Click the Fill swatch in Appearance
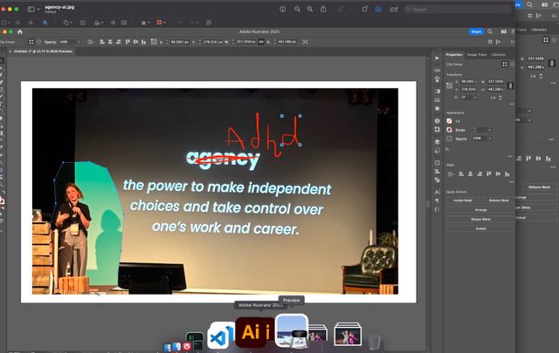This screenshot has width=559, height=353. 449,121
